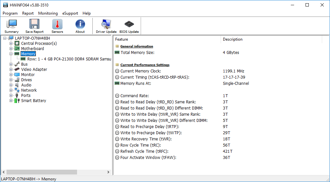Collapse the LAPTOP-O7NH48IH root node
Screen dimensions: 330x182
pos(5,38)
